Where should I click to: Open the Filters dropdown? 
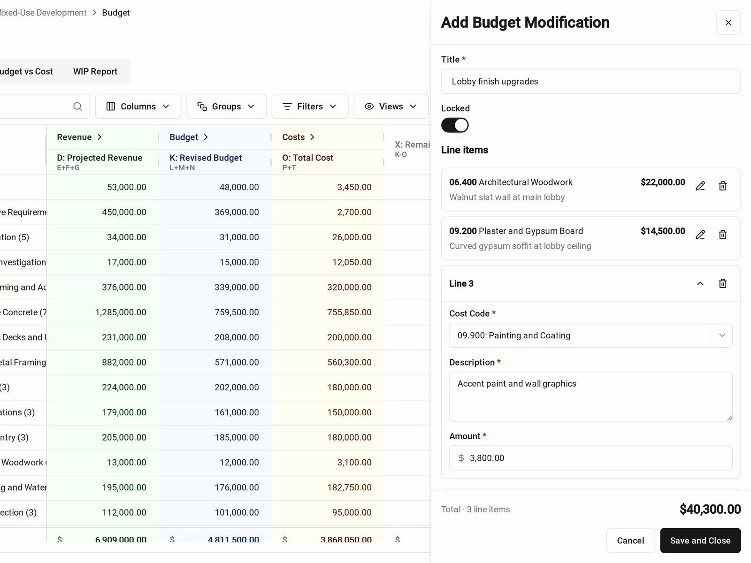pyautogui.click(x=310, y=107)
